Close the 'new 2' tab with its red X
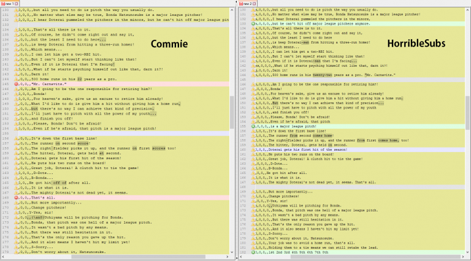Image resolution: width=471 pixels, height=261 pixels. click(x=254, y=4)
